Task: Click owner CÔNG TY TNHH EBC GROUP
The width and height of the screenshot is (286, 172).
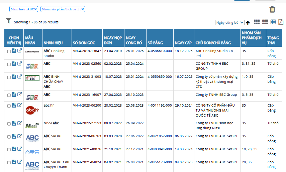Action: tap(212, 66)
